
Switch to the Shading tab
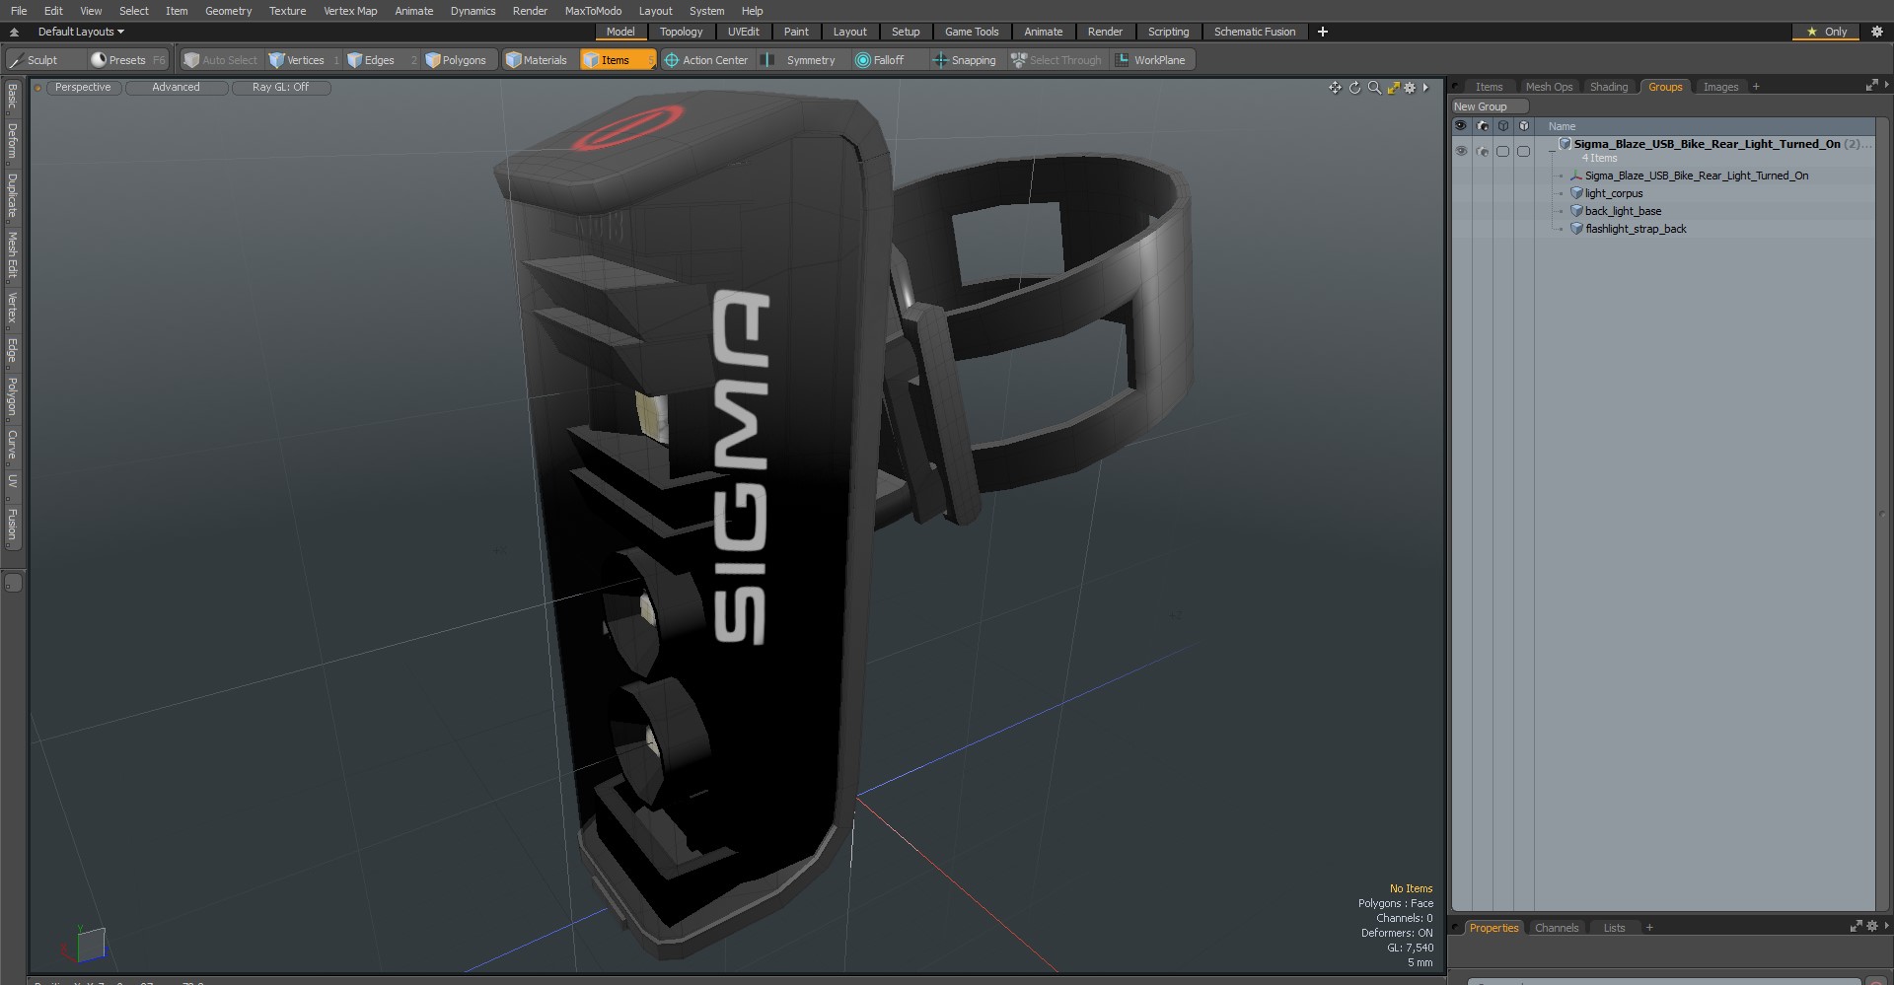[x=1608, y=87]
